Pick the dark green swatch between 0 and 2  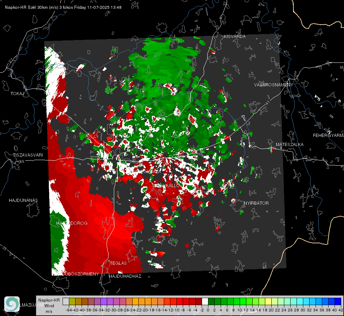[x=211, y=301]
